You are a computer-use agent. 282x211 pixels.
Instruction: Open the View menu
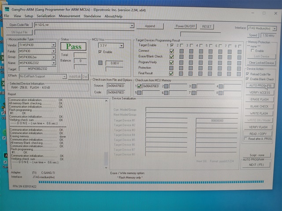[17, 16]
